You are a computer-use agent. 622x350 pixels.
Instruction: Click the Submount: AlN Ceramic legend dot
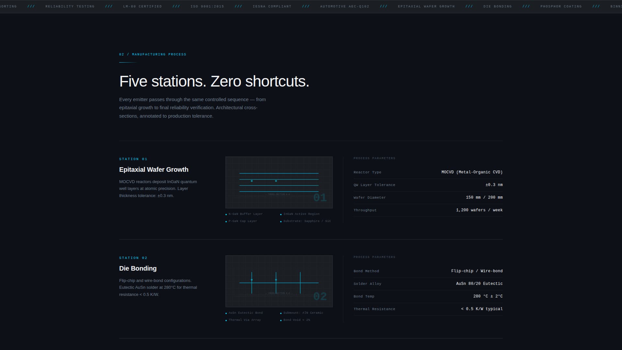coord(281,313)
